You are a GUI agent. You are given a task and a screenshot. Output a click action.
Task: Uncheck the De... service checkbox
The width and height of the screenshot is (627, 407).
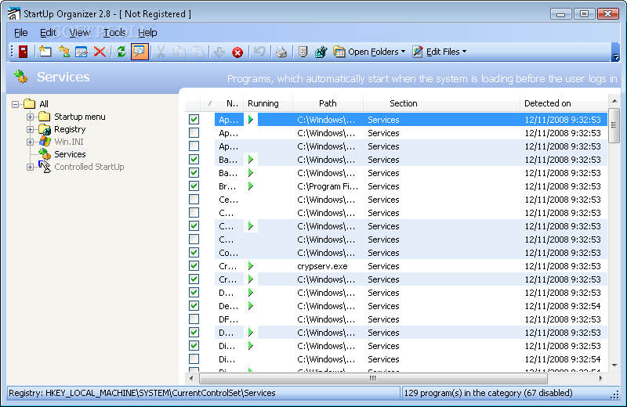194,306
